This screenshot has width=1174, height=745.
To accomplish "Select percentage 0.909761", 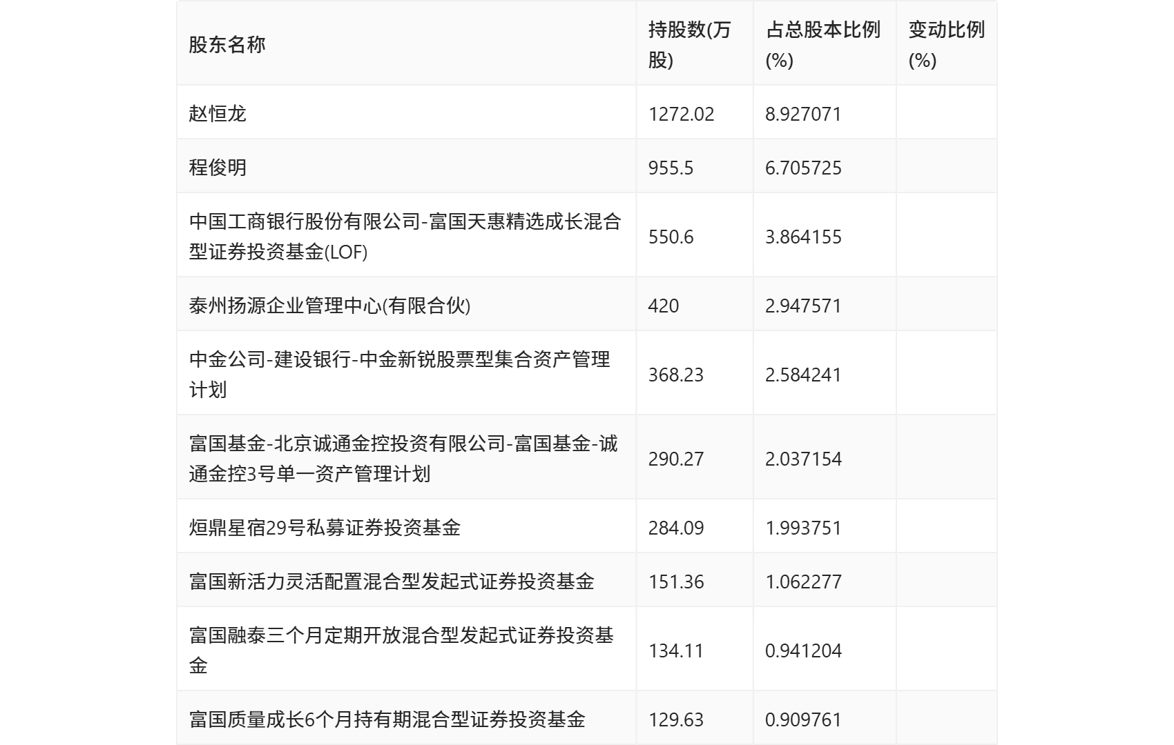I will click(803, 719).
